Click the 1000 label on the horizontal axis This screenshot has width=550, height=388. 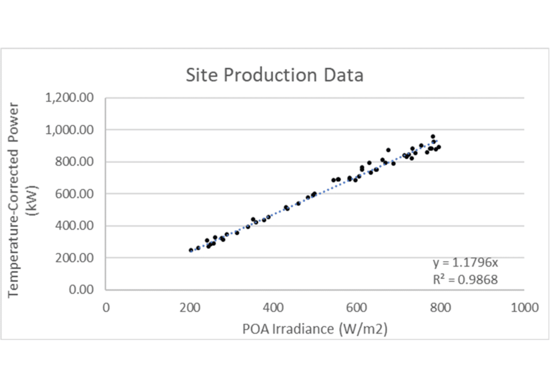[x=524, y=307]
